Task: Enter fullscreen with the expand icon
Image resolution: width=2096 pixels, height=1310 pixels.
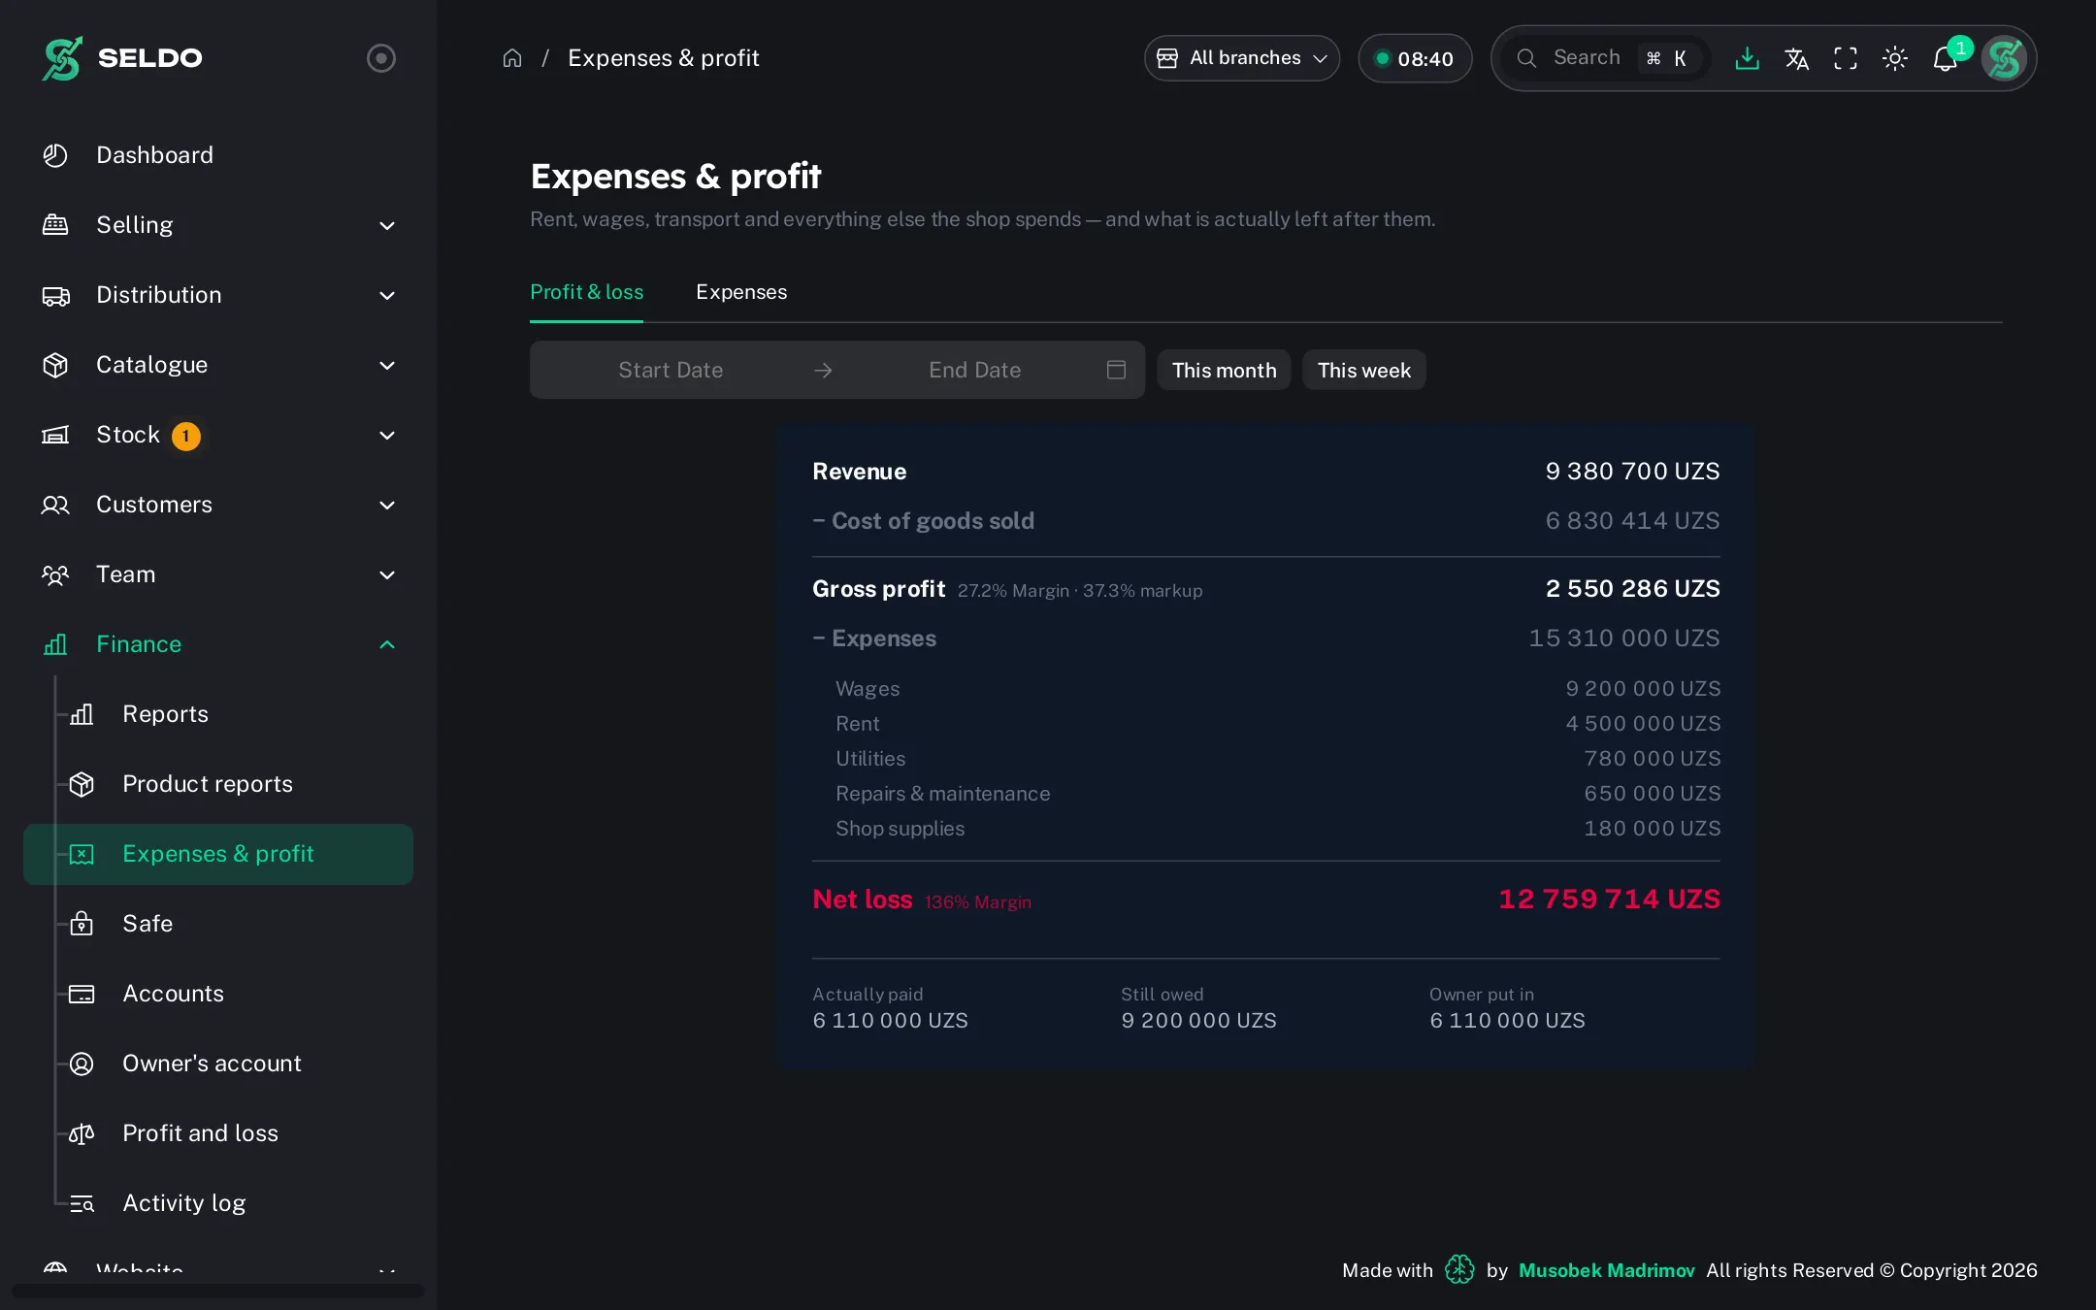Action: click(x=1846, y=58)
